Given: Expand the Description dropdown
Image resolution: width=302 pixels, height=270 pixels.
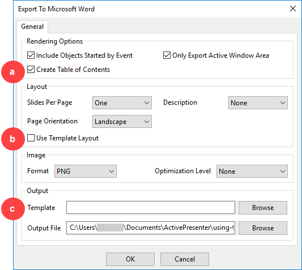Looking at the screenshot, I should click(x=258, y=103).
